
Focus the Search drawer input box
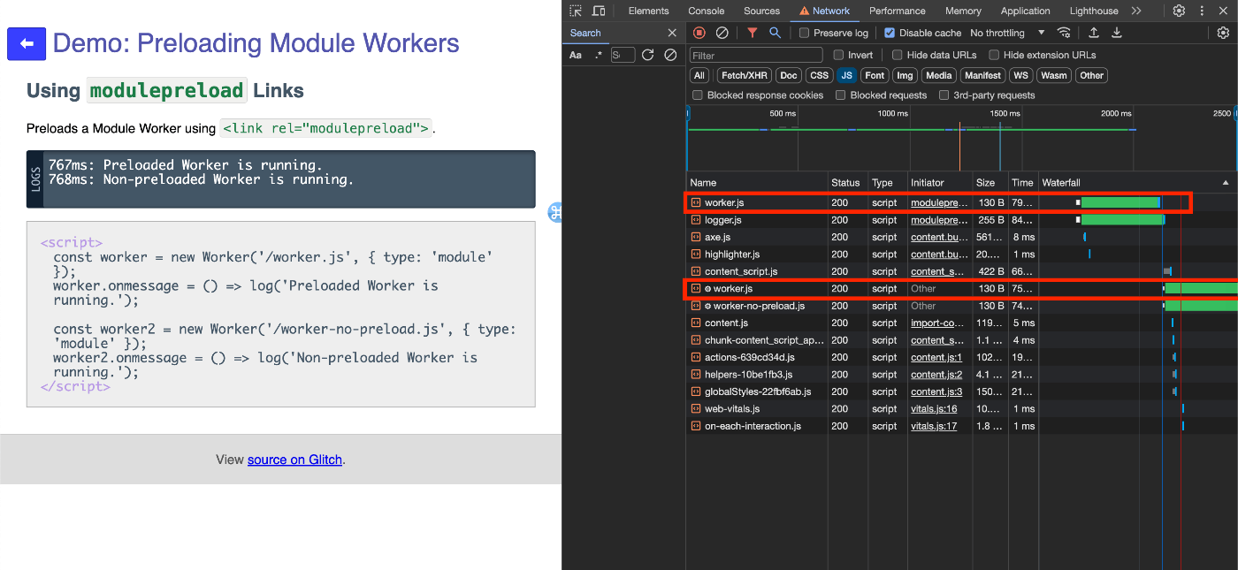623,55
